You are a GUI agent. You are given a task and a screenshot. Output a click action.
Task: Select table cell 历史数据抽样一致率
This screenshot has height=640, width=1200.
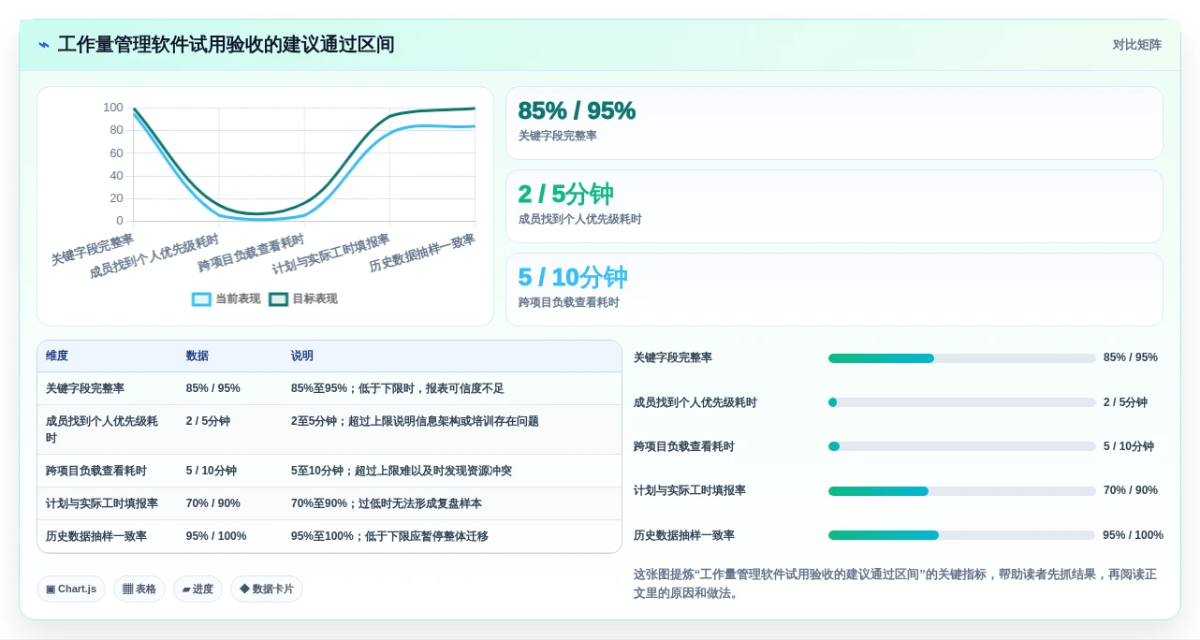click(x=96, y=536)
